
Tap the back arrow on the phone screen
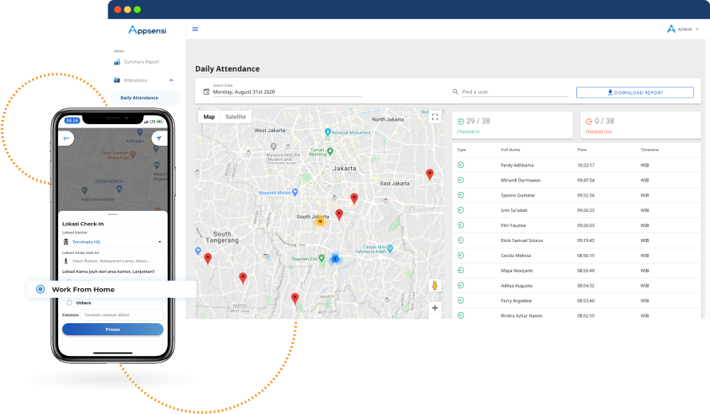68,138
